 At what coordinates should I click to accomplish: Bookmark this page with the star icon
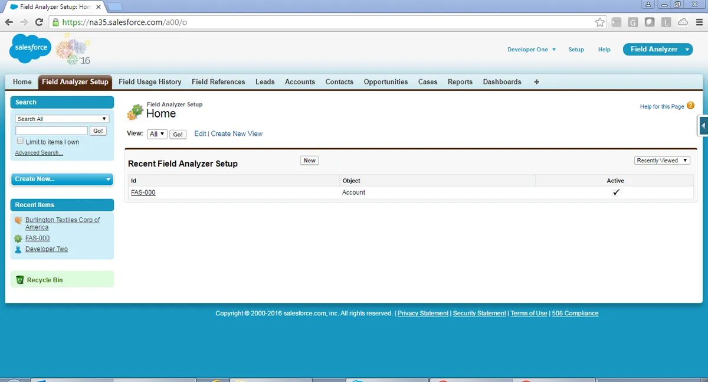[600, 22]
